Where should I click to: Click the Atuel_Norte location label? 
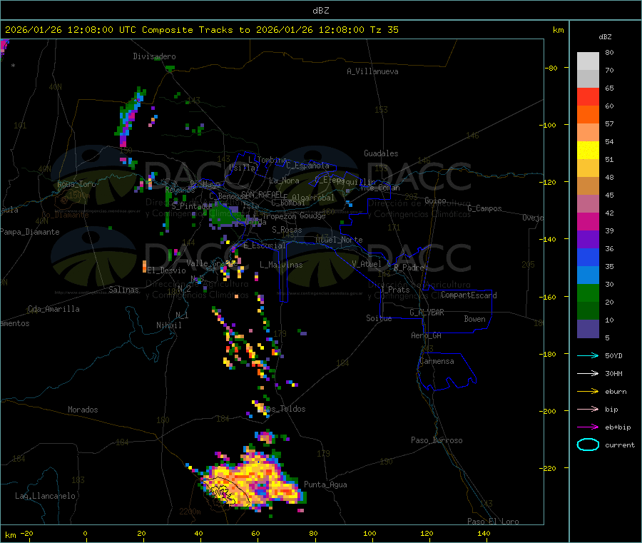point(339,240)
